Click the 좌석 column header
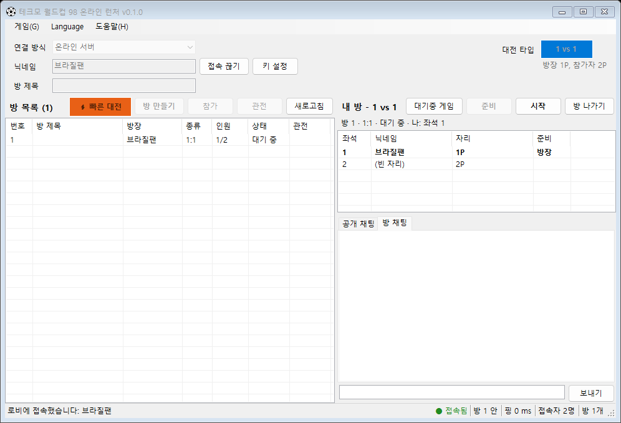This screenshot has height=423, width=621. click(x=355, y=138)
